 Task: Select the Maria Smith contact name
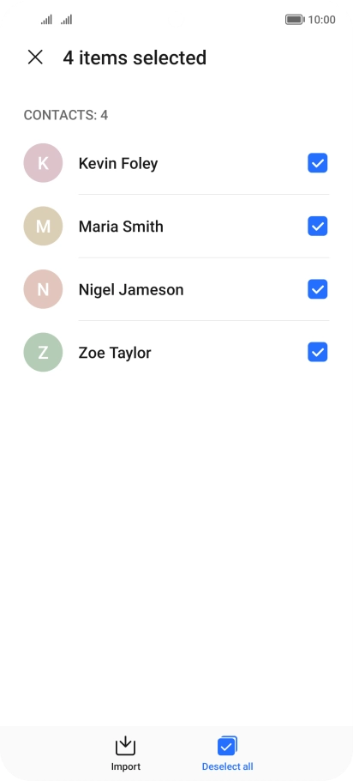[x=121, y=227]
